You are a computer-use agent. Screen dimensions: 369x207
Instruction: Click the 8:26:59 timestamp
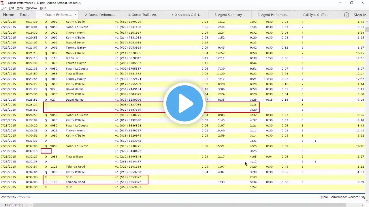[x=32, y=115]
